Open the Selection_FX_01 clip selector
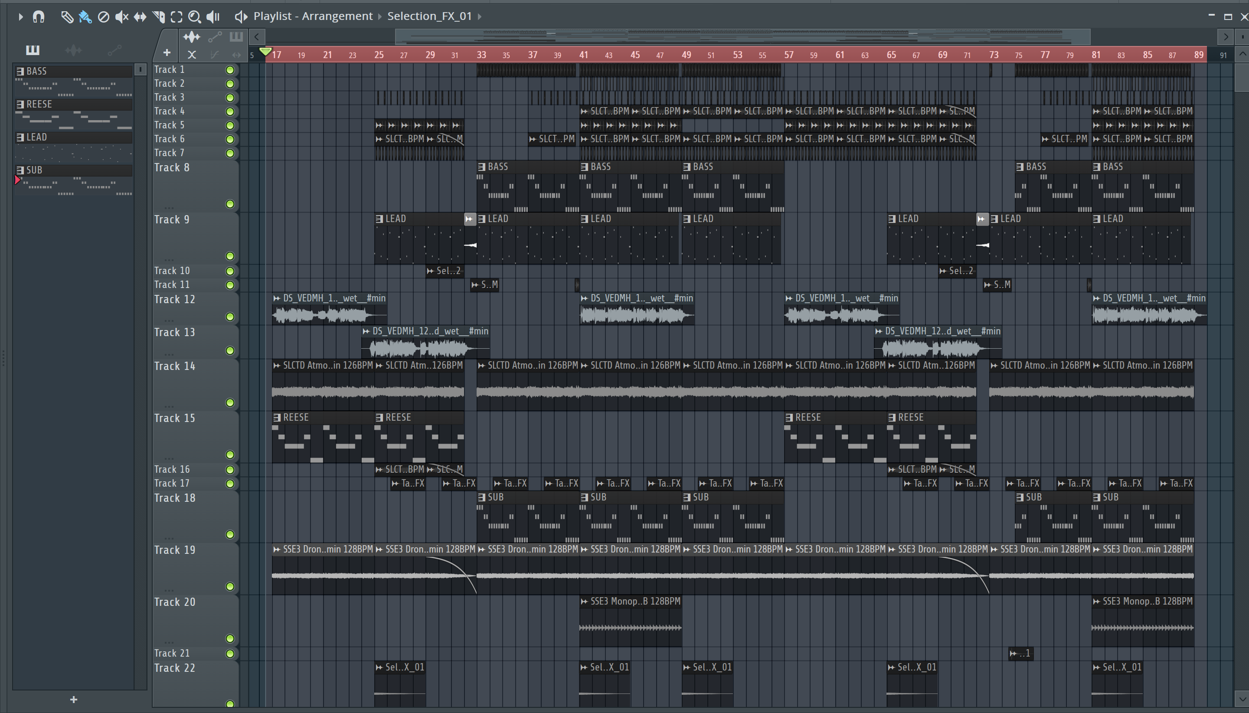 point(429,16)
